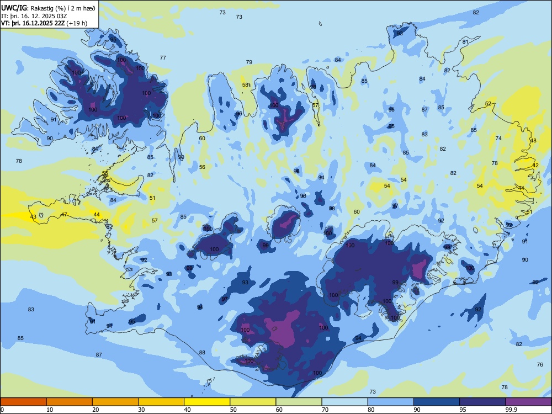Click the map humidity value "43"

tap(33, 217)
